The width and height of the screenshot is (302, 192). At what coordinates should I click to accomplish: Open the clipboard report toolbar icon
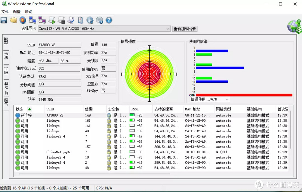coord(80,20)
